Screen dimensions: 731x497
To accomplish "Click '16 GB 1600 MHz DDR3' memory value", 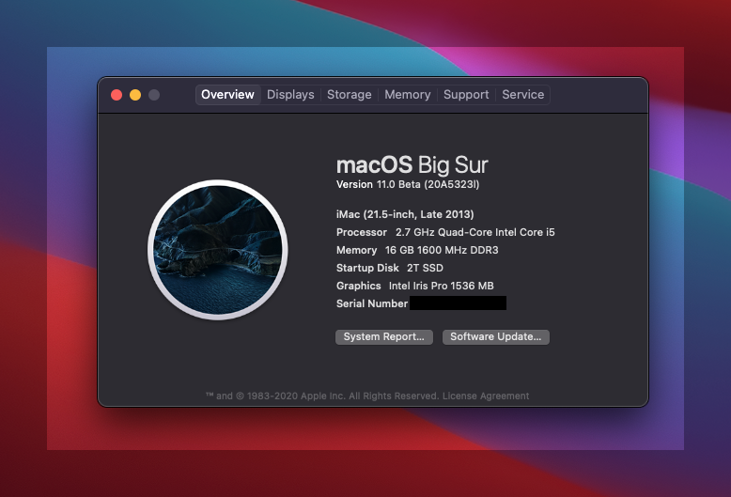I will click(x=442, y=250).
